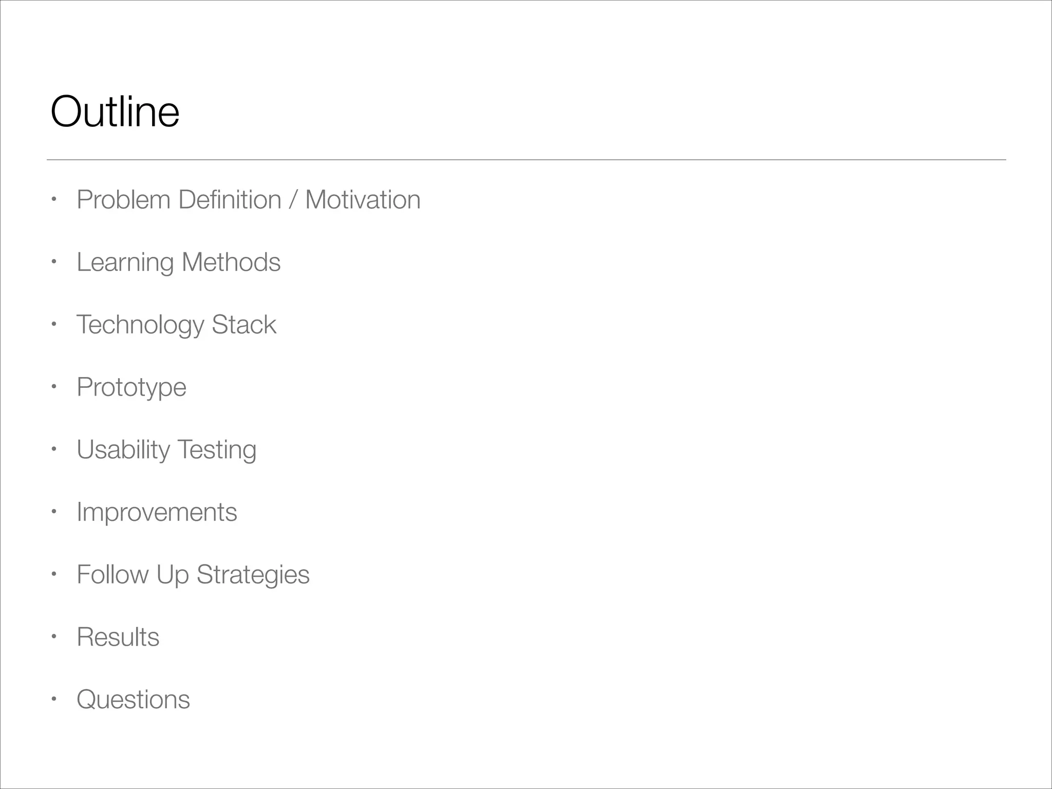Click the "Learning Methods" bullet text
1052x789 pixels.
tap(178, 262)
